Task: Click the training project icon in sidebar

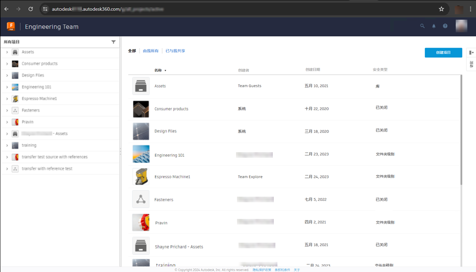Action: click(15, 146)
